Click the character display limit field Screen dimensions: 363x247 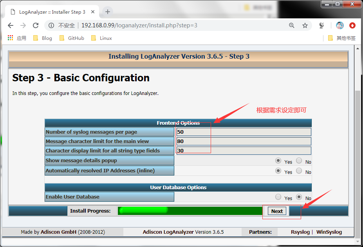pyautogui.click(x=244, y=150)
